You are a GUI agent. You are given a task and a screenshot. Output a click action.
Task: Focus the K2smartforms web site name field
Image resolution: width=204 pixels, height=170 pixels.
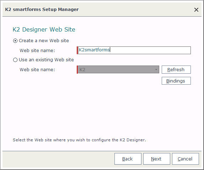[134, 50]
